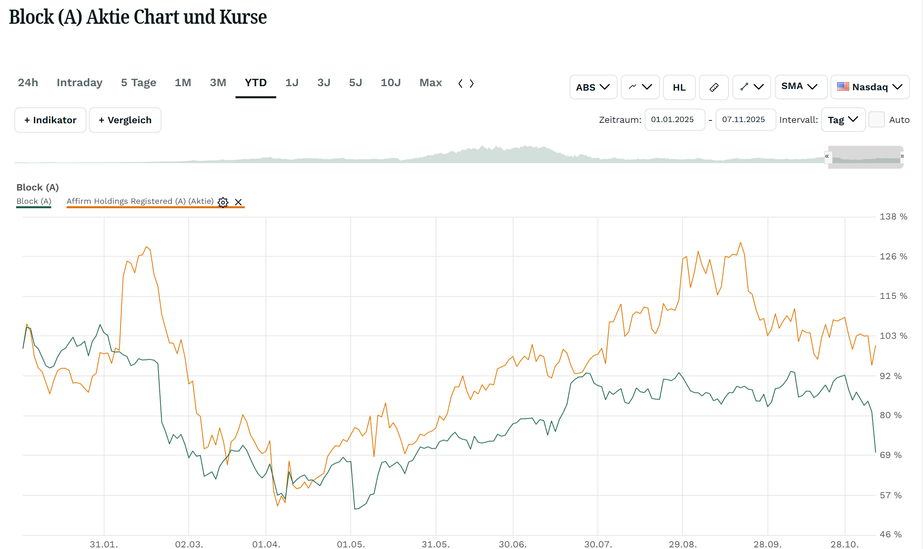Switch to the 1J time range tab
Screen dimensions: 923x549
click(x=292, y=83)
